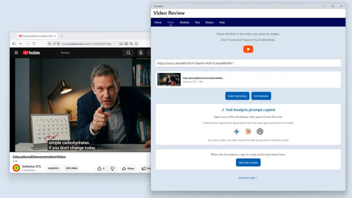Click the Full Analysis button

pos(261,96)
